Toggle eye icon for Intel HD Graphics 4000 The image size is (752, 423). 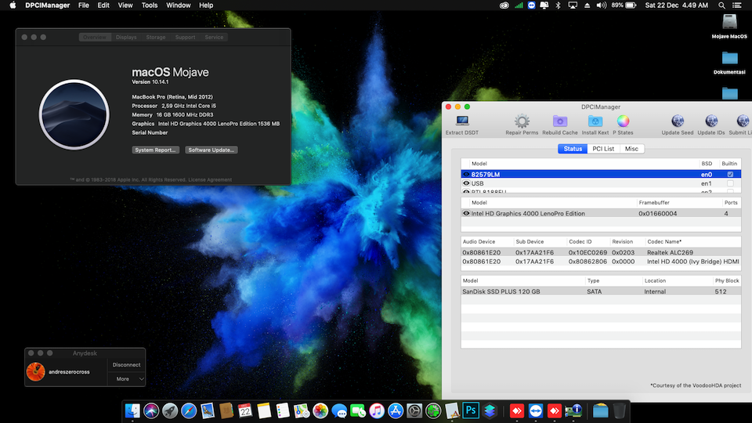(465, 213)
